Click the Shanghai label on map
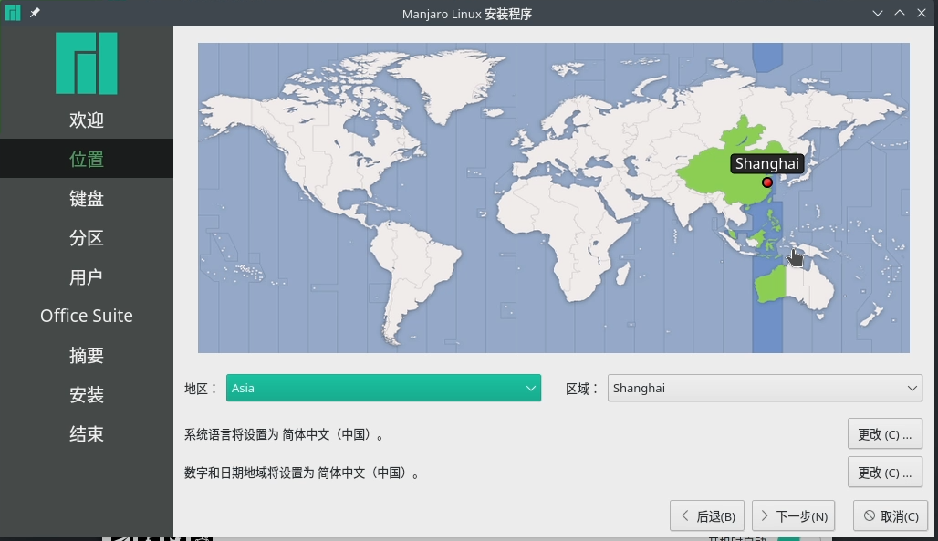This screenshot has height=541, width=938. (x=766, y=163)
